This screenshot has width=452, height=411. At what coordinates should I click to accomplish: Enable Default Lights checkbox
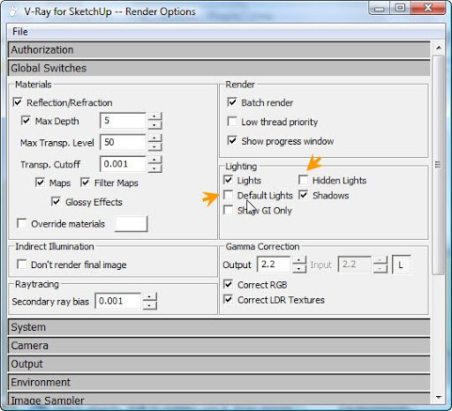click(x=228, y=195)
